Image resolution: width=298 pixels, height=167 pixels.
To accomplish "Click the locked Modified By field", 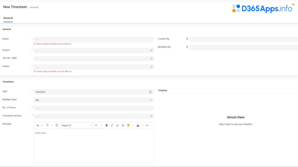I will point(244,48).
